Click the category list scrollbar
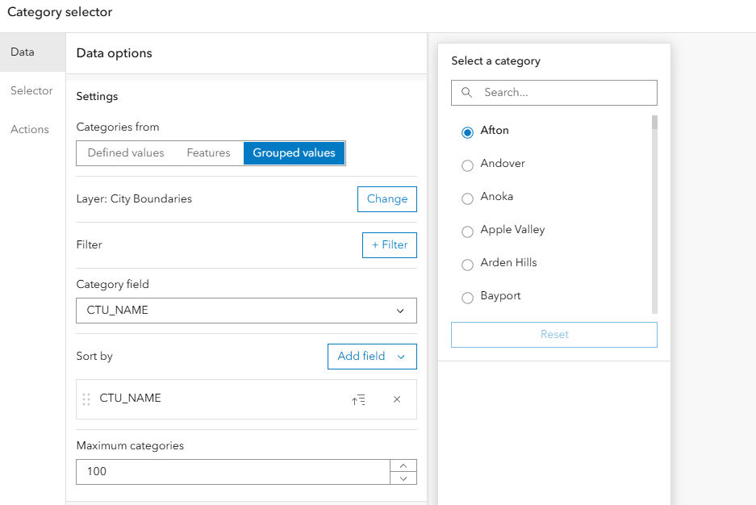756x505 pixels. pos(654,214)
